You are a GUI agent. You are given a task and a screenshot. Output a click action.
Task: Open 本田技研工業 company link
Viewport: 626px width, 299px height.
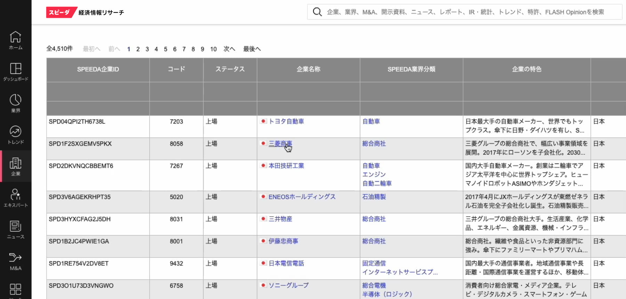286,166
